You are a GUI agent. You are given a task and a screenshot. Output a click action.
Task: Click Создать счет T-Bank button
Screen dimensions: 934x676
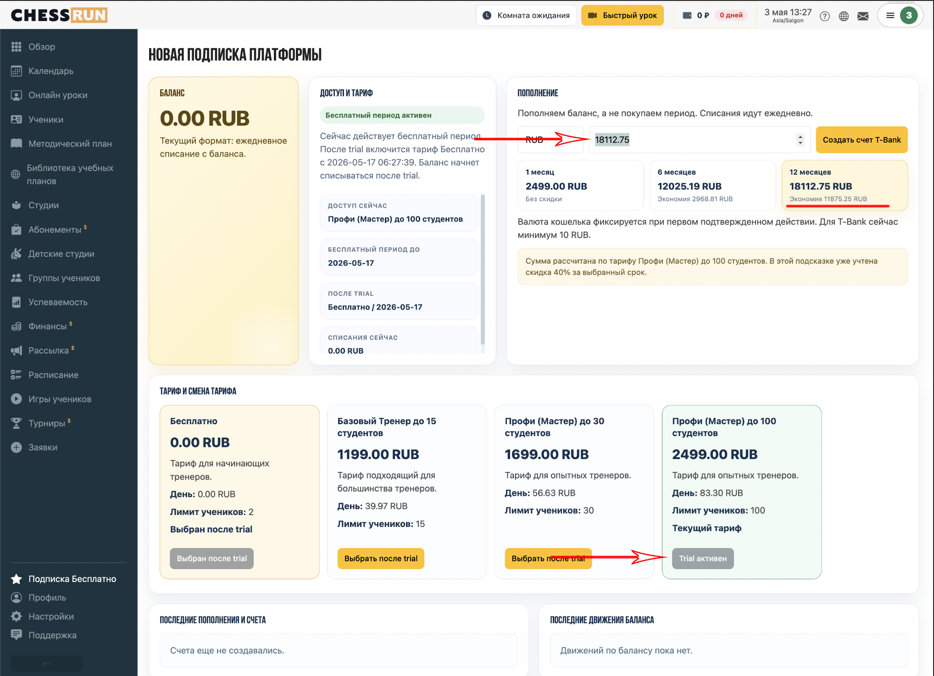(x=862, y=139)
